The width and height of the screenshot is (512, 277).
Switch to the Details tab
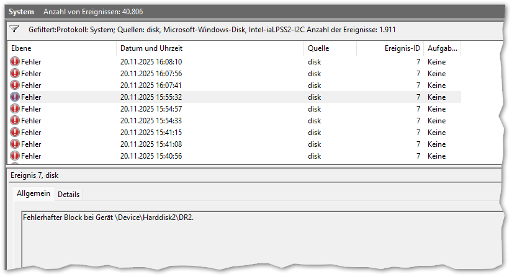click(68, 195)
